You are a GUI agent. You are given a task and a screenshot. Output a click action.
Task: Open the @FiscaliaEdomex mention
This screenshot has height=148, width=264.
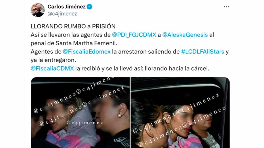click(x=87, y=51)
